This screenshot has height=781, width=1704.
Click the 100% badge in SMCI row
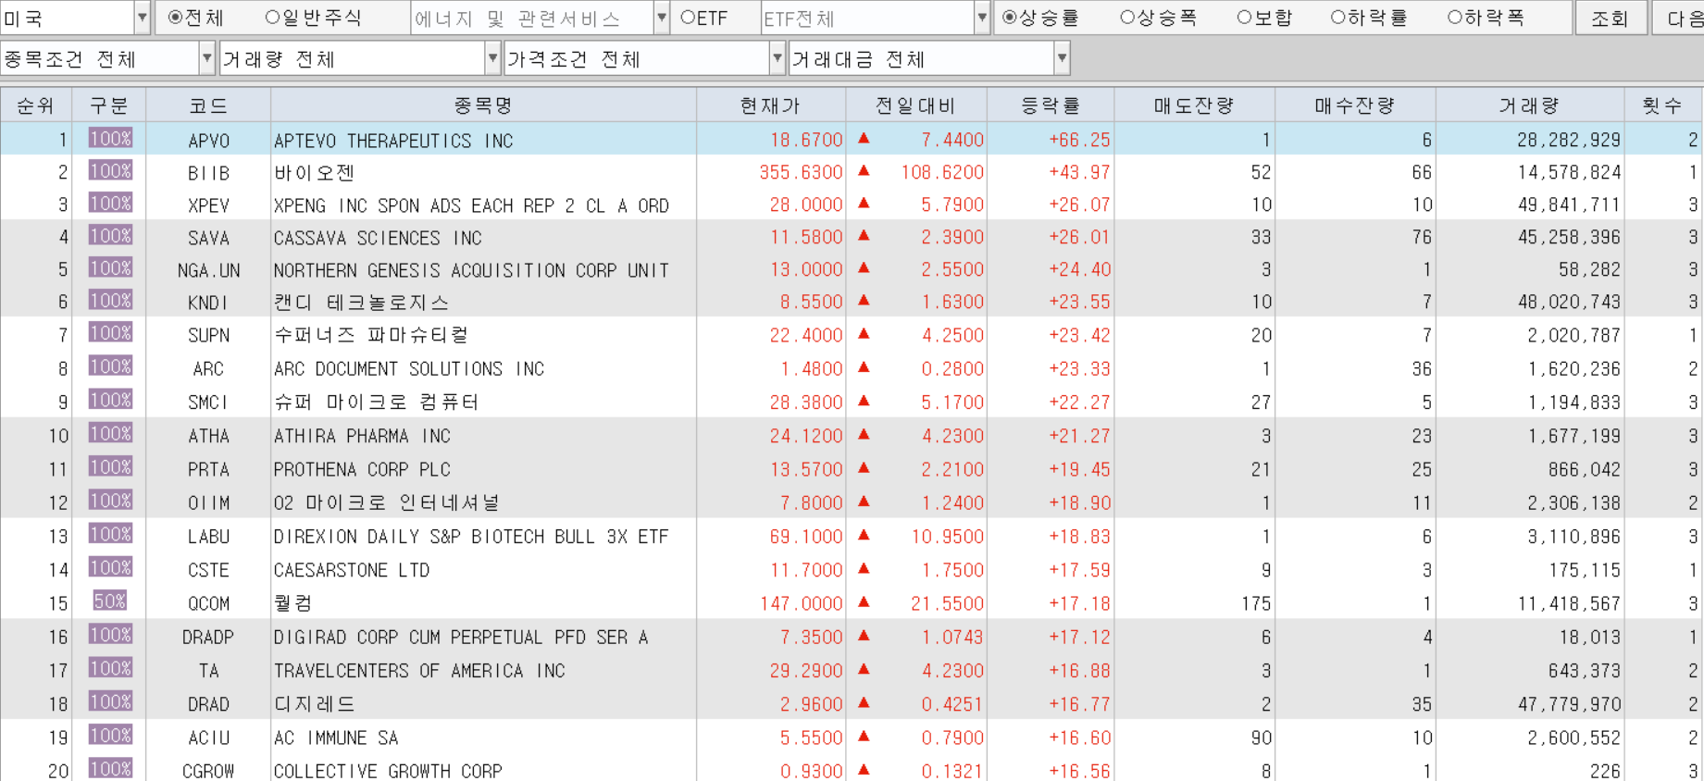click(x=110, y=400)
